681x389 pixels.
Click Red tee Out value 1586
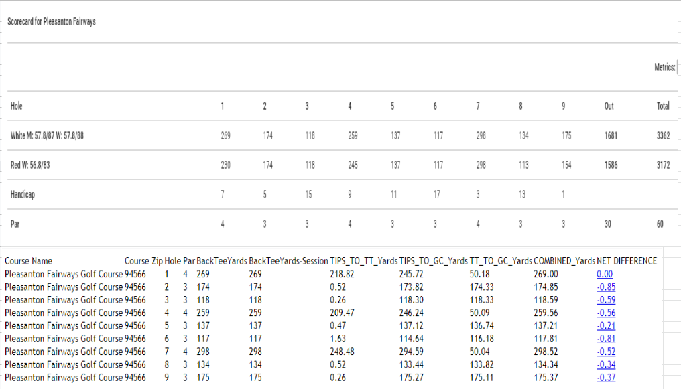coord(611,165)
